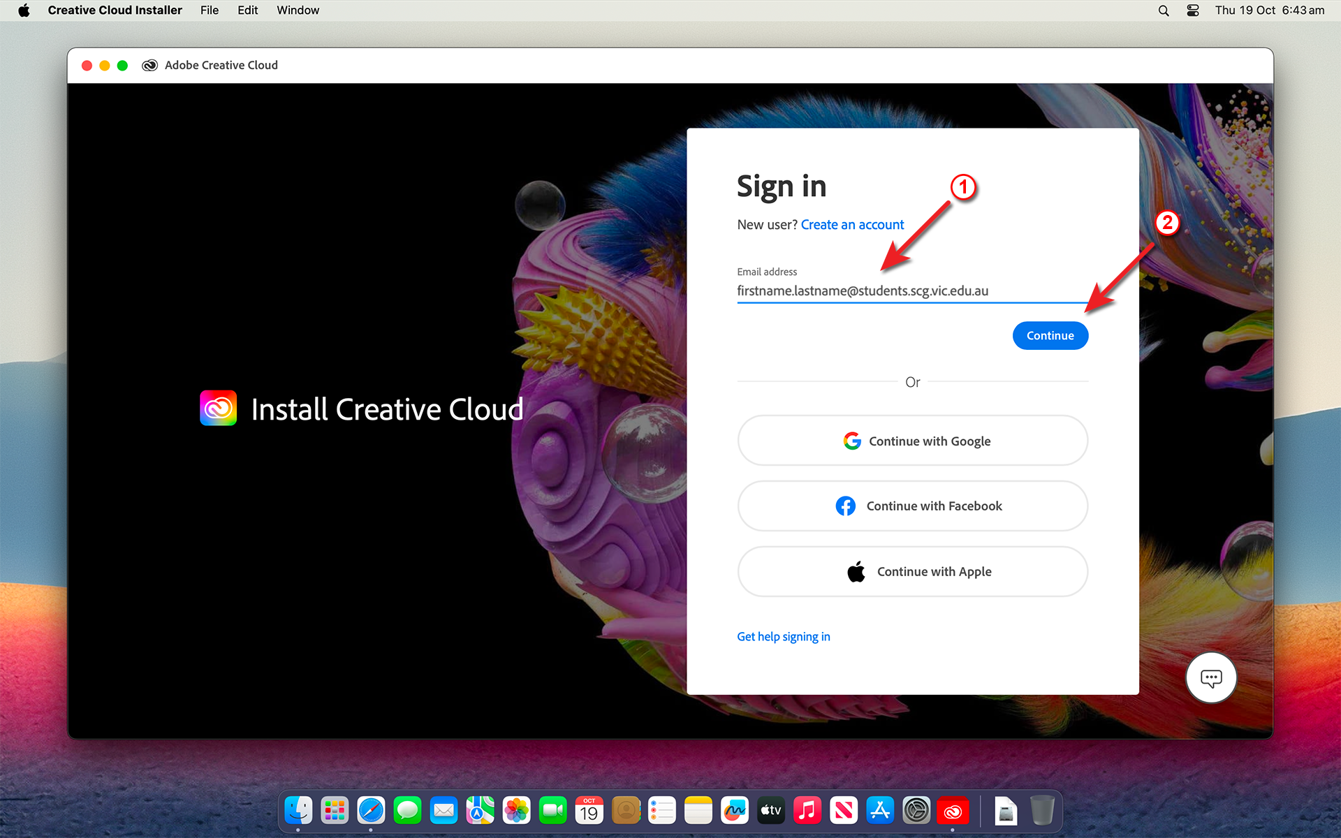Open Mail app in dock
Image resolution: width=1341 pixels, height=838 pixels.
(444, 811)
